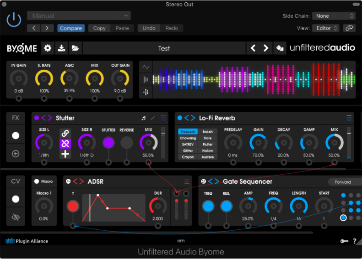Viewport: 362px width, 259px height.
Task: Click the ADSR envelope module icon
Action: (x=68, y=181)
